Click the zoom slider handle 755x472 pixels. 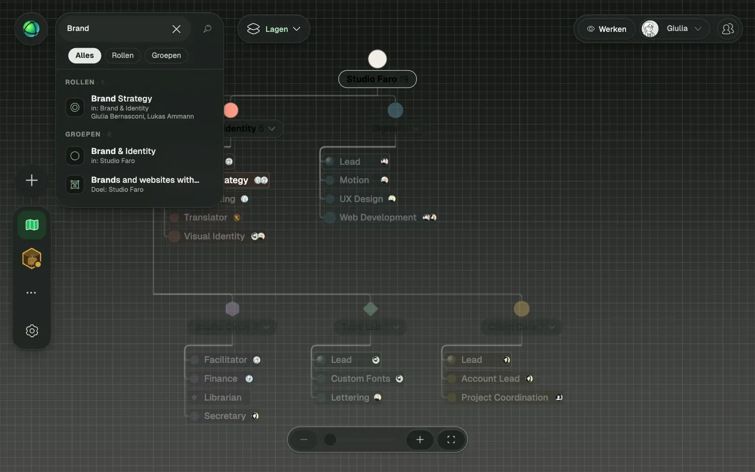coord(330,440)
